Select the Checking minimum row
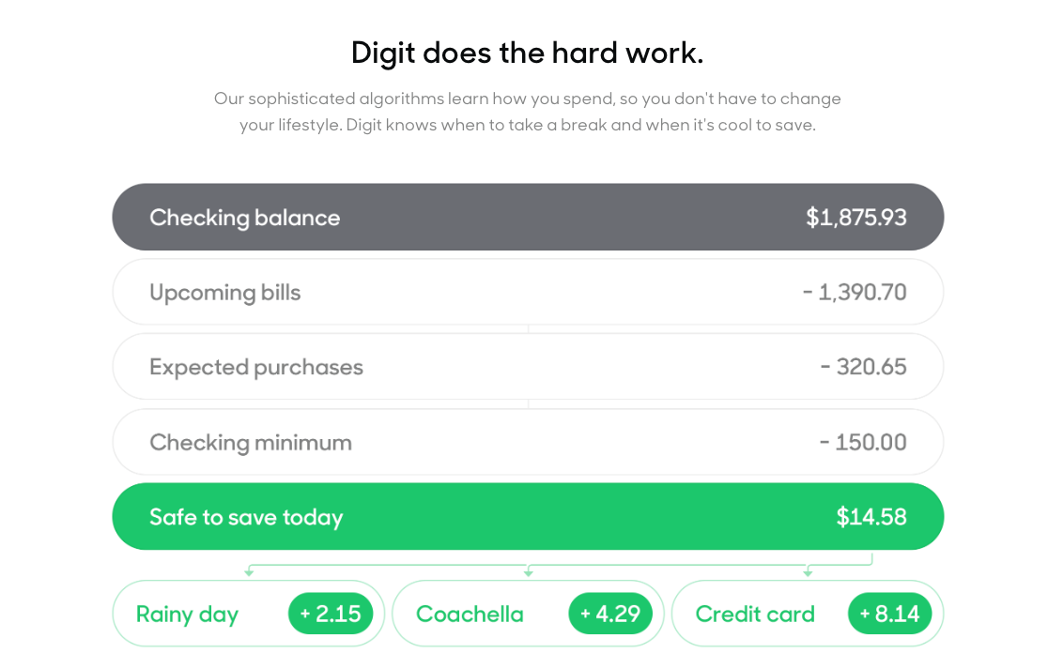The height and width of the screenshot is (668, 1048). click(x=528, y=442)
